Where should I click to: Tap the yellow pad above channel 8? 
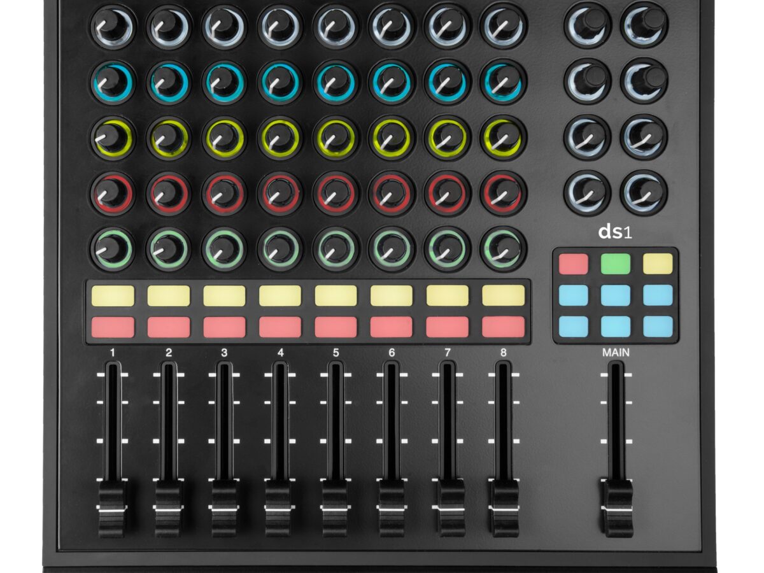pos(503,296)
